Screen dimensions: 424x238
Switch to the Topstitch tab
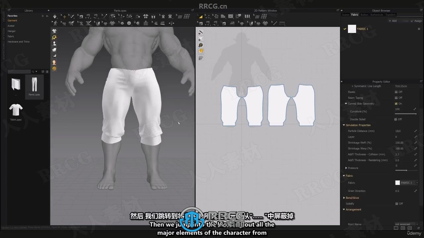[x=391, y=15]
